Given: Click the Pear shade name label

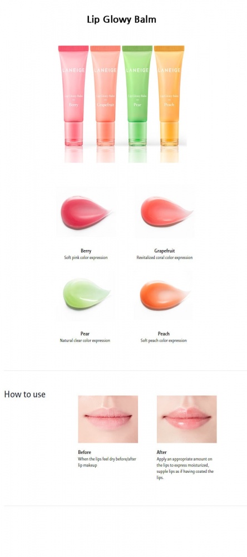Looking at the screenshot, I should click(85, 334).
